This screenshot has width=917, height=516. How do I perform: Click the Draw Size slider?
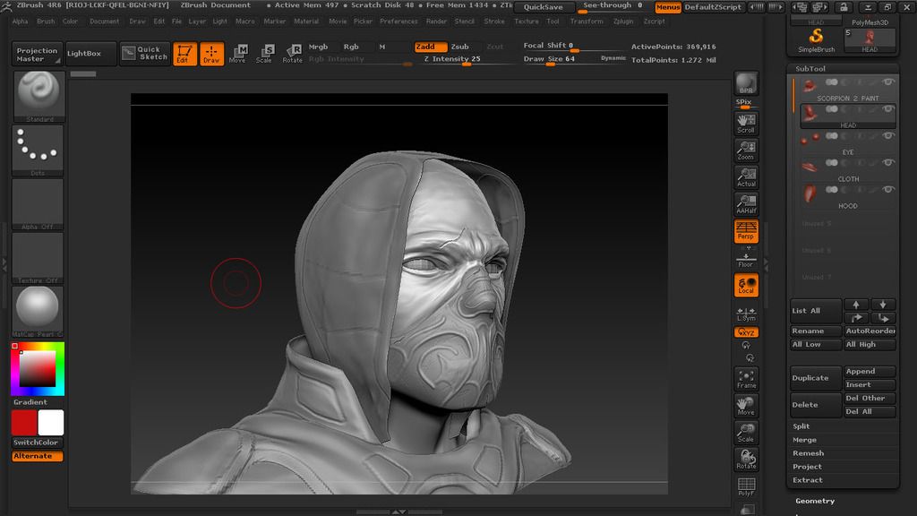[549, 59]
